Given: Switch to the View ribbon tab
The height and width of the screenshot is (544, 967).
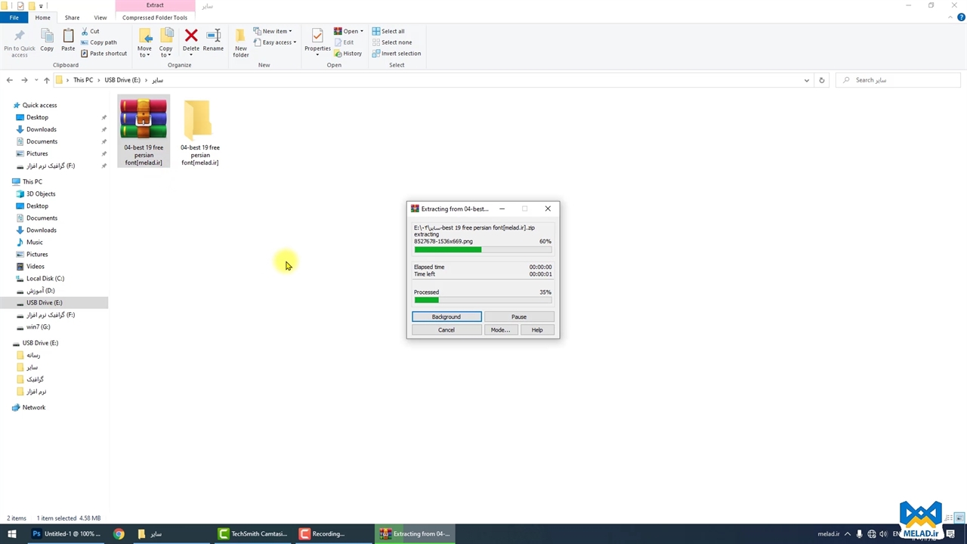Looking at the screenshot, I should click(100, 17).
